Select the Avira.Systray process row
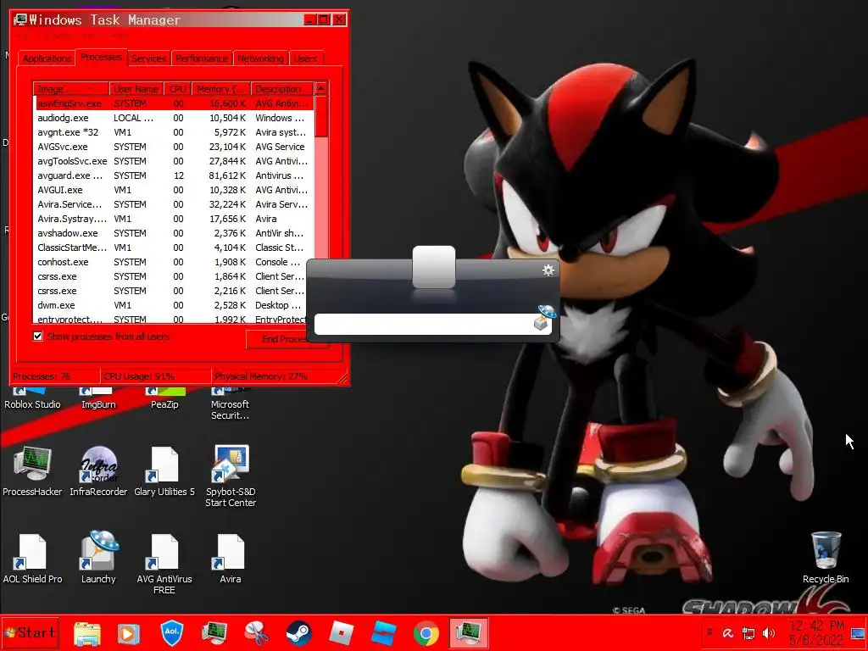 pyautogui.click(x=173, y=219)
